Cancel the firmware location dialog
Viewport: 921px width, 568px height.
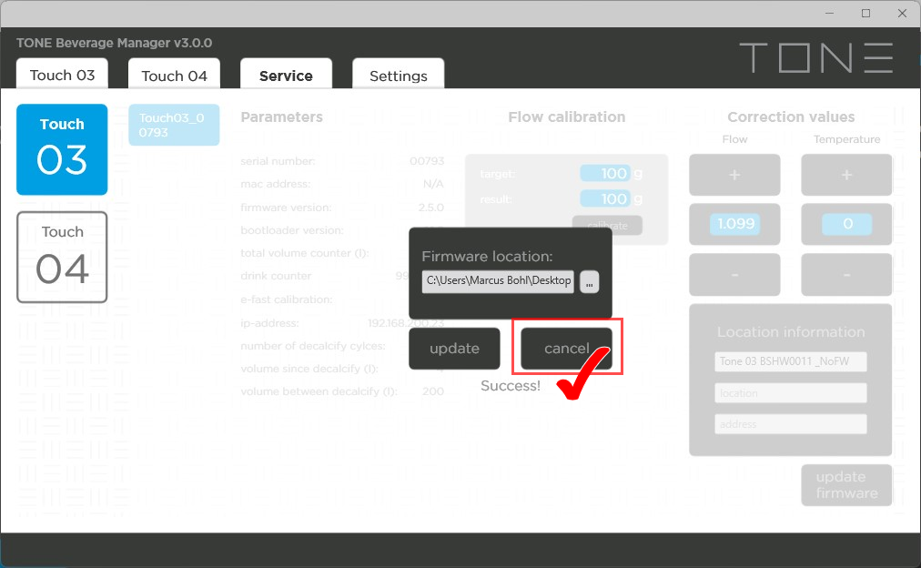click(567, 349)
